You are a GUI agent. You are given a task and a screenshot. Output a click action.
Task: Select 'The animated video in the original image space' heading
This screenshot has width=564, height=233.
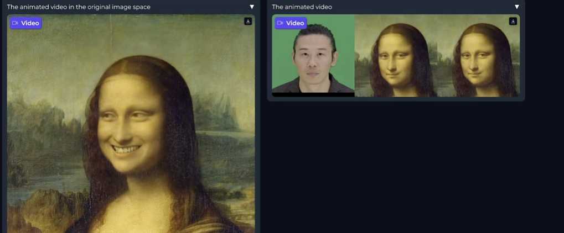click(x=79, y=7)
